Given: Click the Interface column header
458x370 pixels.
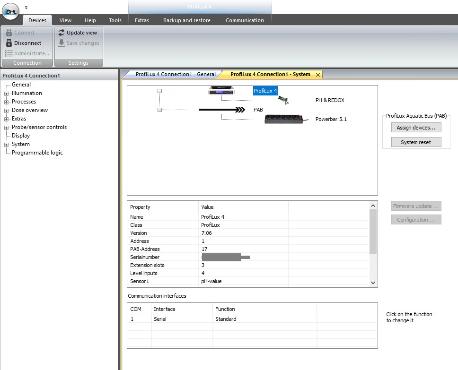Looking at the screenshot, I should click(x=165, y=309).
